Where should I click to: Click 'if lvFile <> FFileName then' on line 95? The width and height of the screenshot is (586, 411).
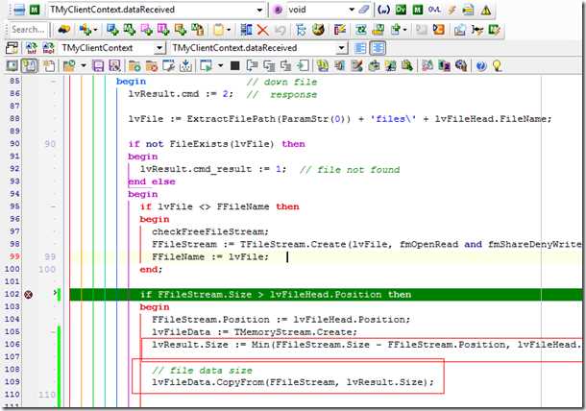point(219,206)
